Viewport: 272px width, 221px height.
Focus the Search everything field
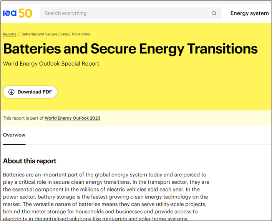coord(131,13)
